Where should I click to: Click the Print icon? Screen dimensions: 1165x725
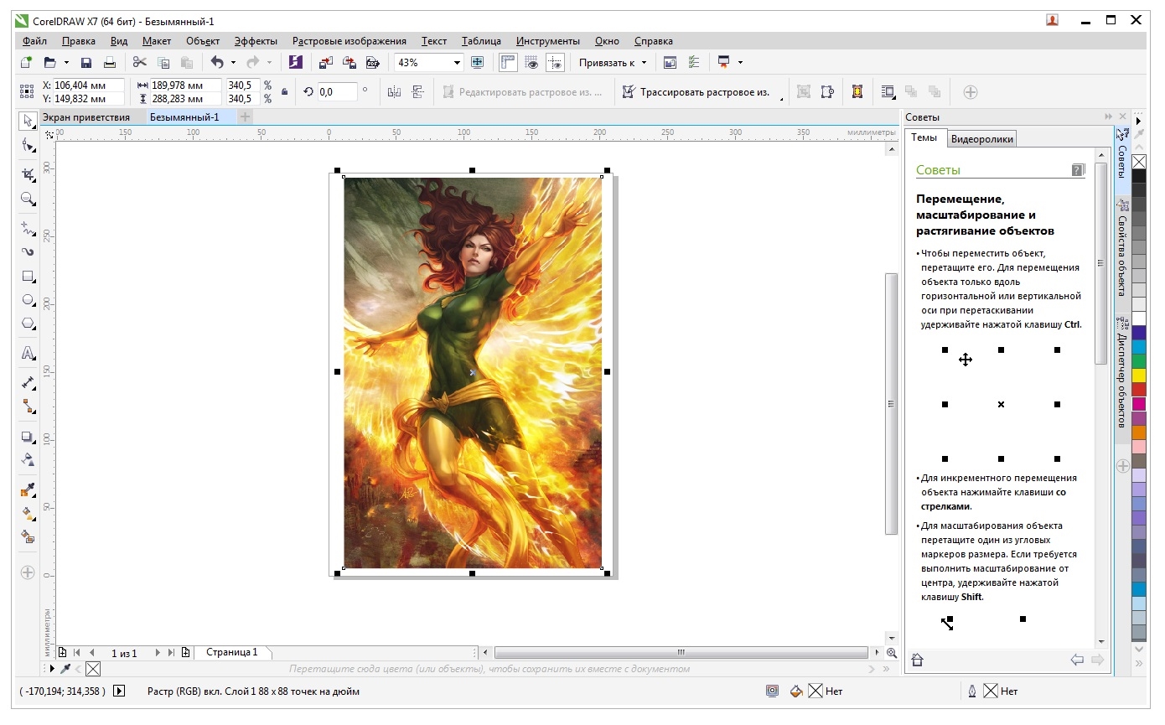tap(109, 62)
